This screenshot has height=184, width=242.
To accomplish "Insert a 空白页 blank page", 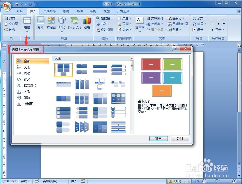I will (x=11, y=24).
